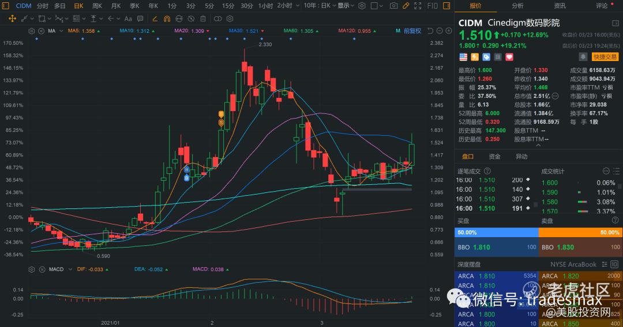Select the crosshair move cursor tool
The image size is (623, 327).
(x=12, y=18)
